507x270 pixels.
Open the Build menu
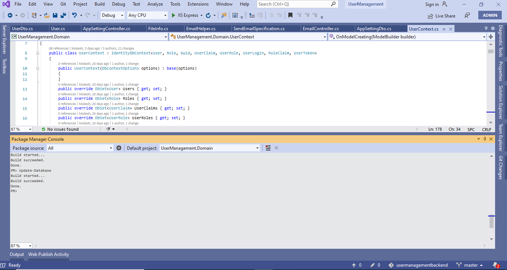point(99,4)
